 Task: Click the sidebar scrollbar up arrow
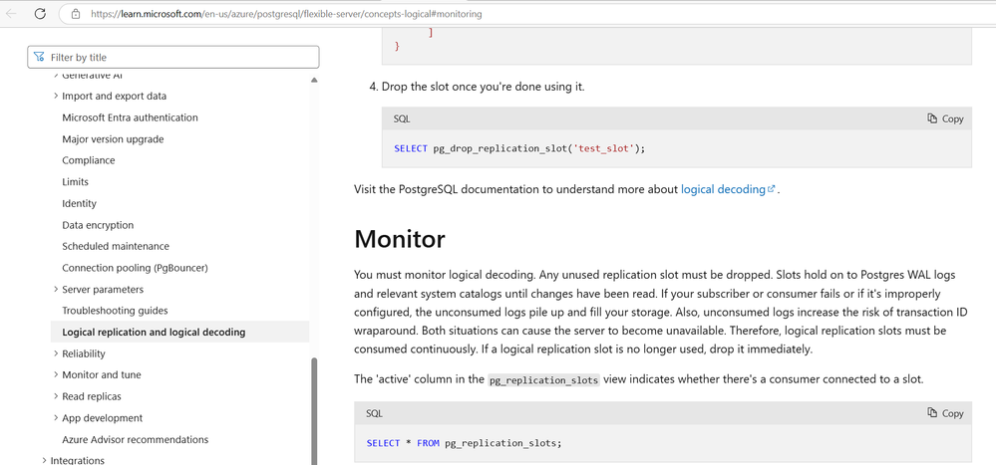(x=313, y=80)
